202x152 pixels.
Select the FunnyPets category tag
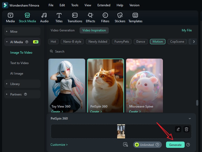(x=122, y=42)
